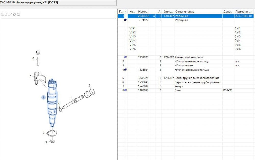Select the Хомут row with part 1743969
This screenshot has width=255, height=160.
click(x=178, y=86)
